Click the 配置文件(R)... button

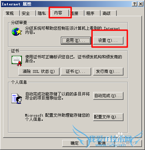tap(108, 117)
